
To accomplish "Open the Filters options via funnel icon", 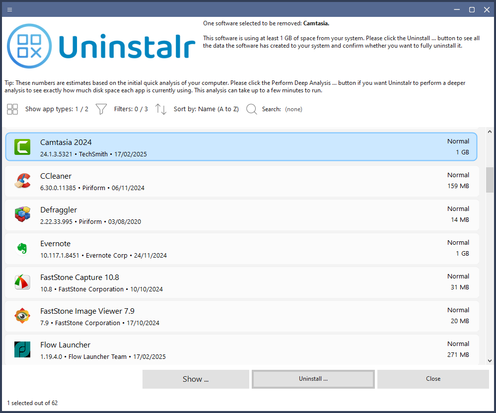I will click(101, 109).
